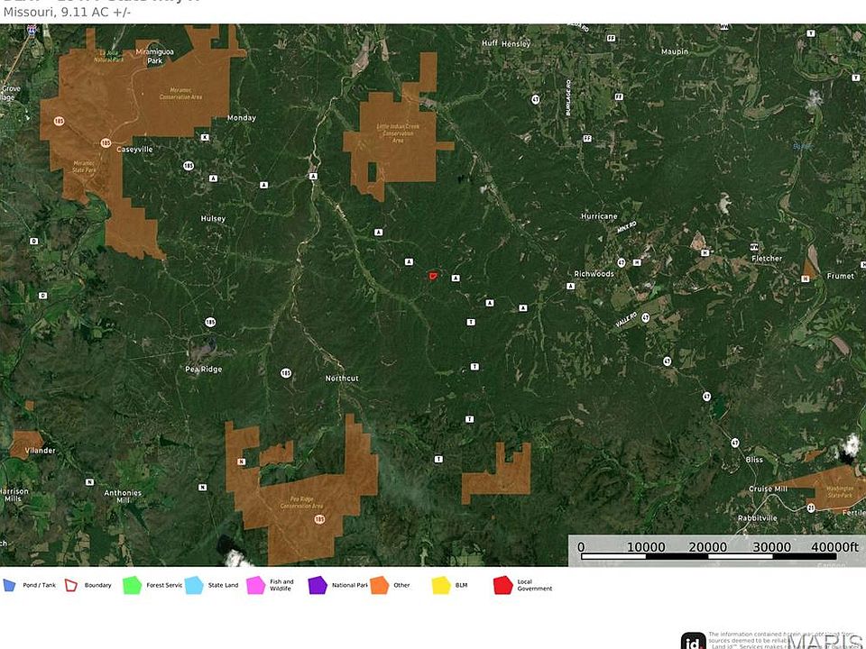Click the pink Fish and Wildlife swatch
Image resolution: width=866 pixels, height=649 pixels.
tap(255, 585)
